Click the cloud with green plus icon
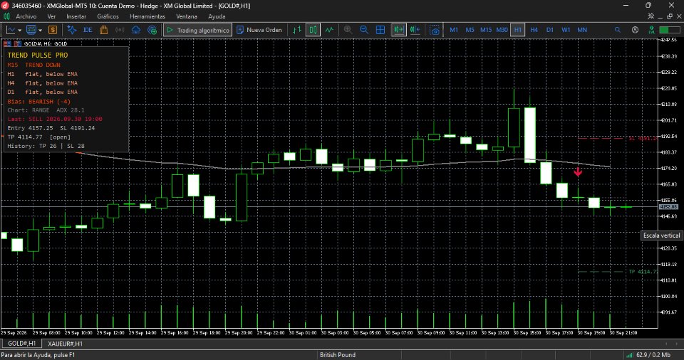The image size is (684, 360). click(x=152, y=30)
